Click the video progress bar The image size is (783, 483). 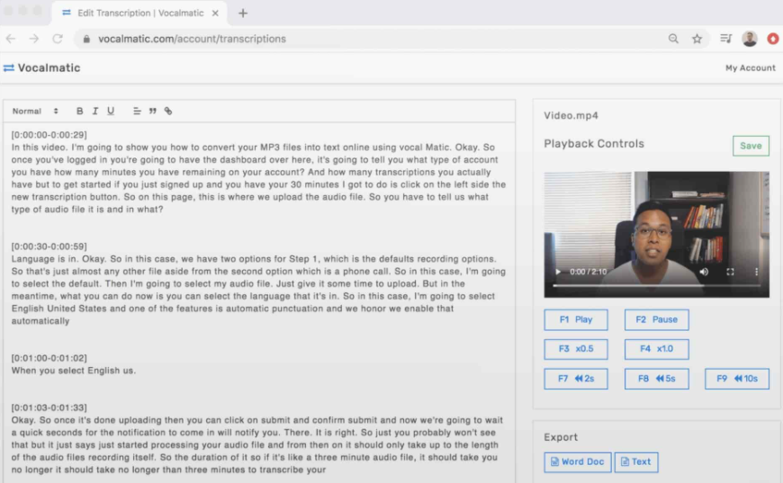(x=656, y=285)
